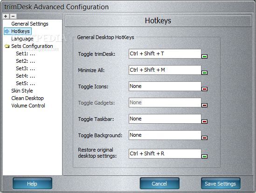This screenshot has width=256, height=193.
Task: Focus the Toggle trimDesk hotkey field
Action: pos(165,54)
